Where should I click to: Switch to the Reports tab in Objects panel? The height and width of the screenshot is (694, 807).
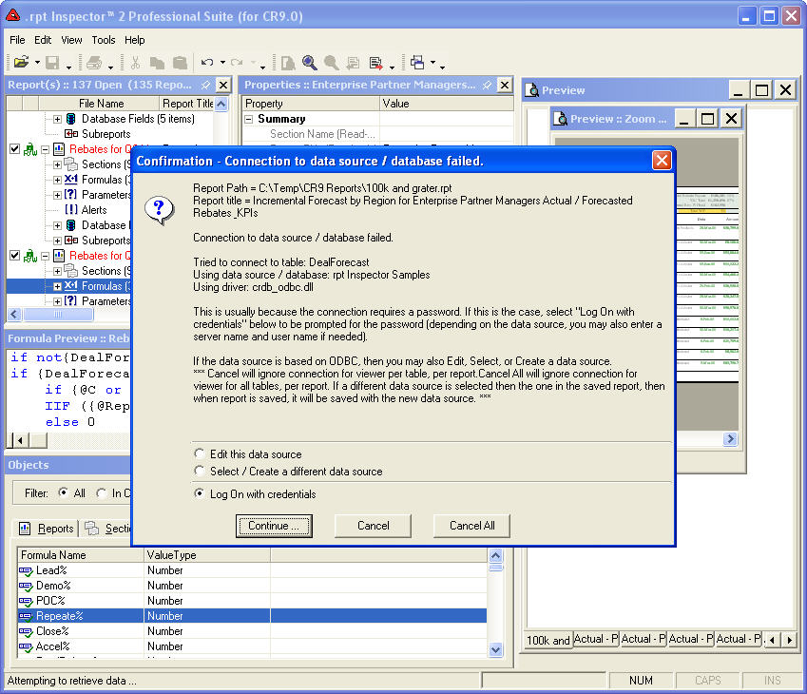coord(47,529)
